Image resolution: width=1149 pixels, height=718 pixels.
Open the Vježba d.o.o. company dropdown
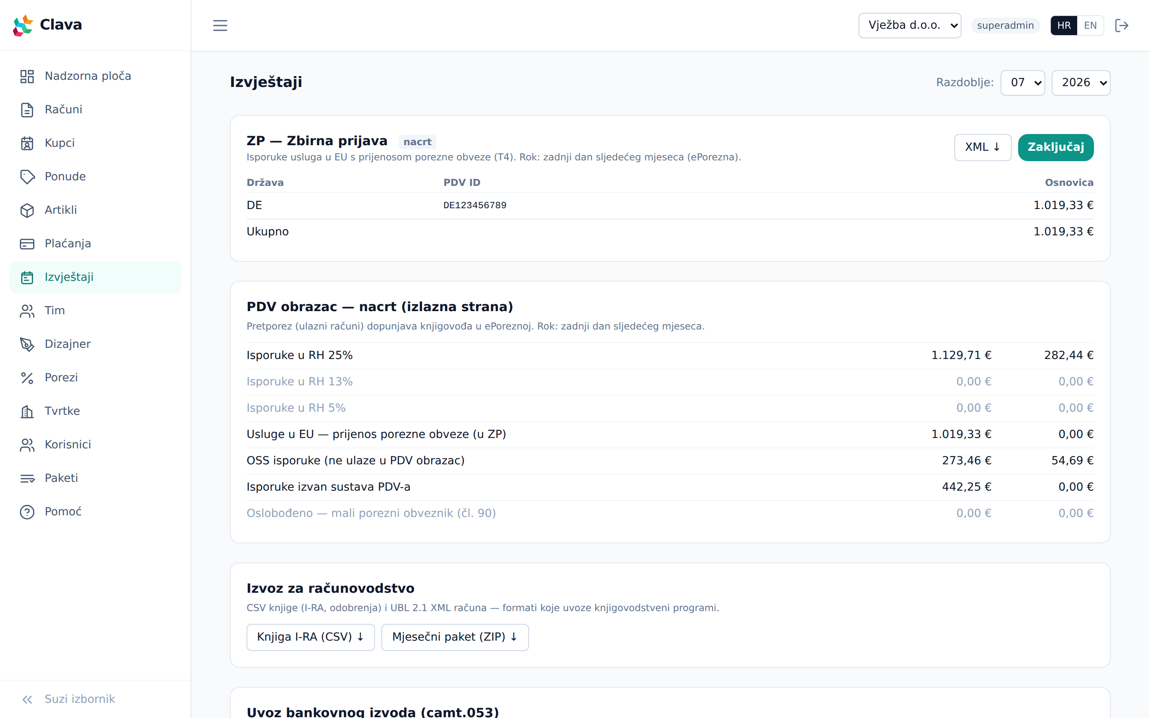tap(910, 25)
